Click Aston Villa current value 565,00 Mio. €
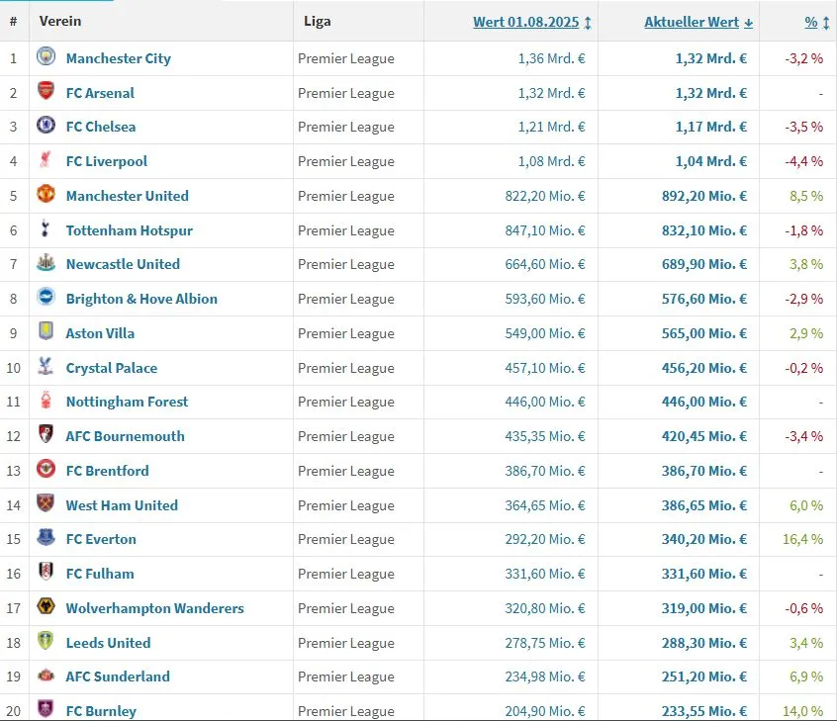Image resolution: width=837 pixels, height=721 pixels. point(704,333)
